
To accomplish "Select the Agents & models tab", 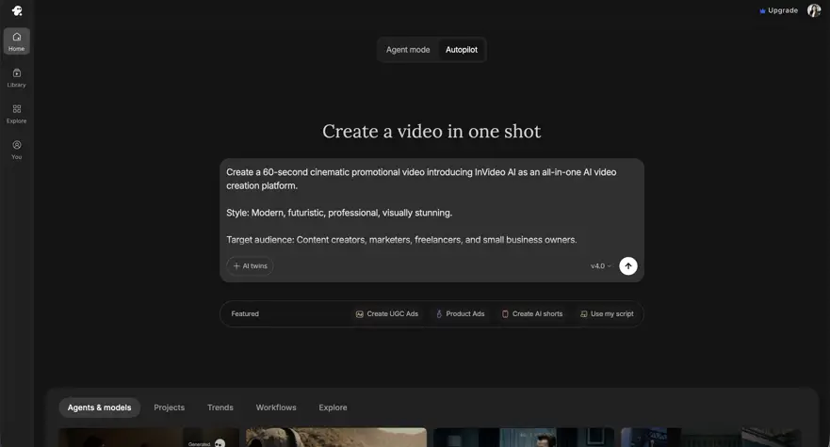I will (x=99, y=407).
